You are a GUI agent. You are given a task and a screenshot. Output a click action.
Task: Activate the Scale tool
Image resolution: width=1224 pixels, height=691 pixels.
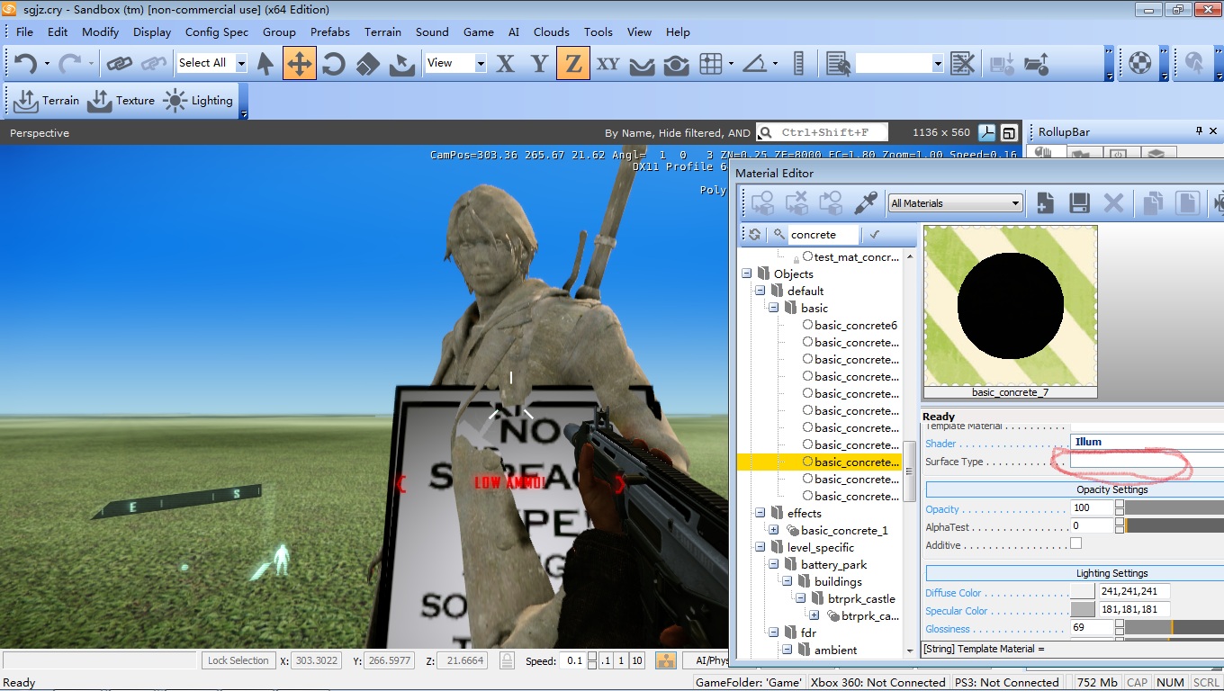click(367, 63)
